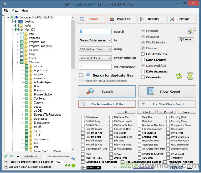Click the green refresh arrows icon
The height and width of the screenshot is (173, 201).
(179, 76)
